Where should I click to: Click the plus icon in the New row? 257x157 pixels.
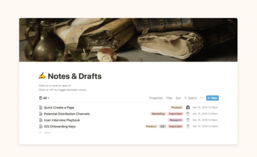click(x=40, y=133)
